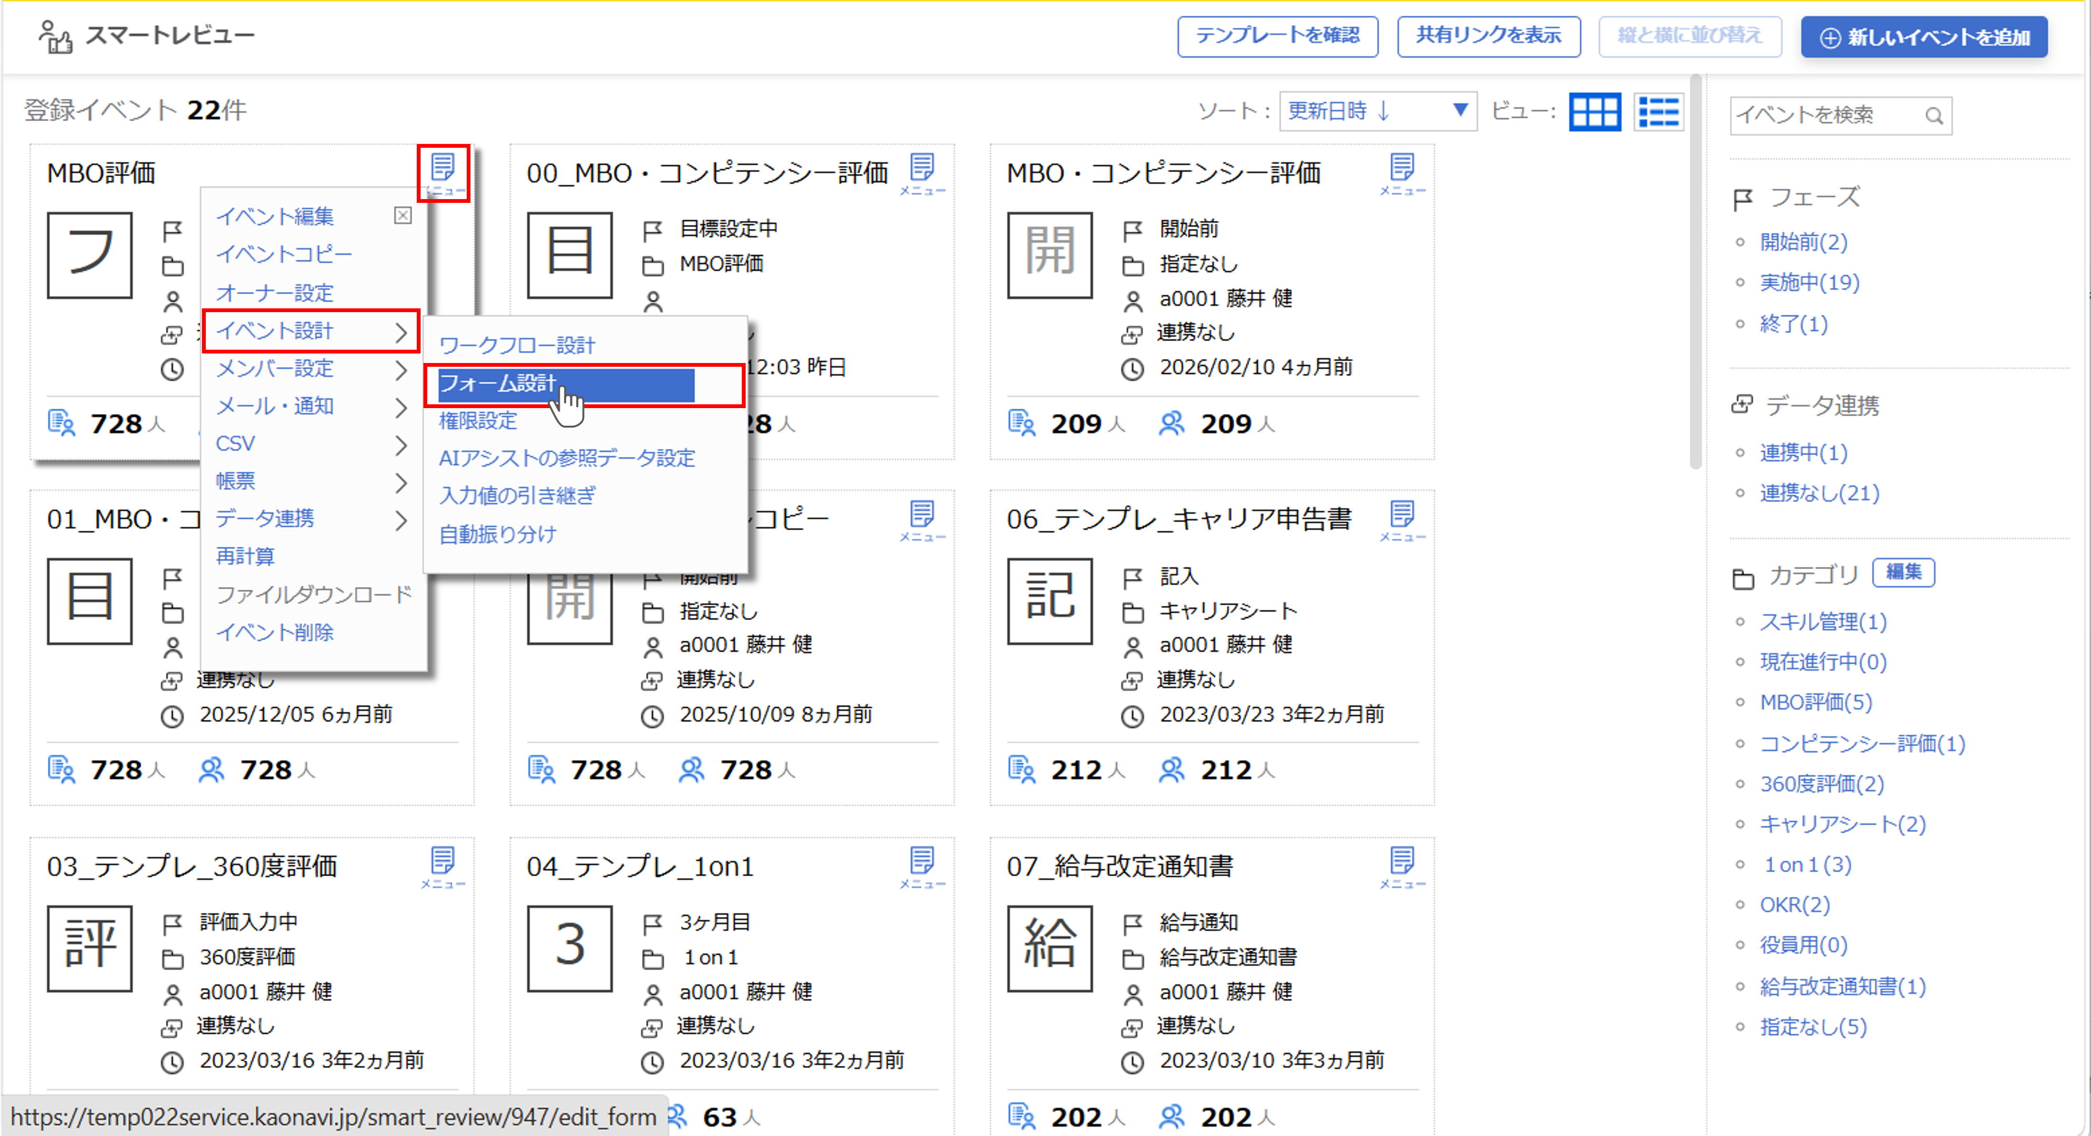Click the スマートレビュー logo icon

coord(55,37)
